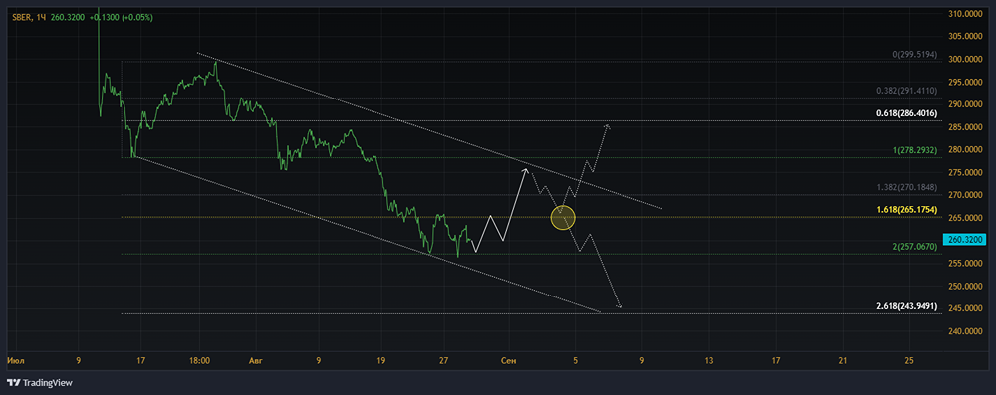
Task: Click 300.0000 on the price axis
Action: 965,59
